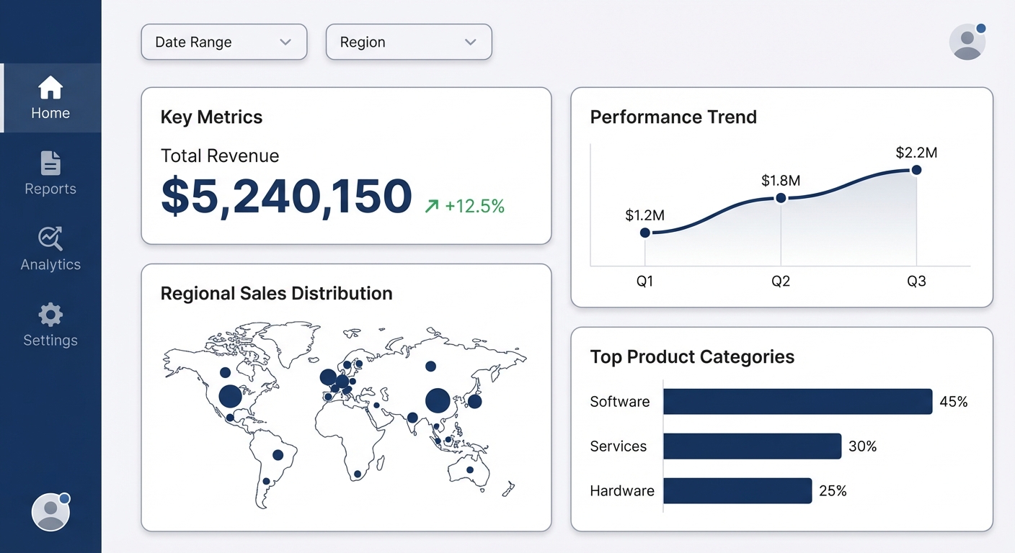The image size is (1015, 553).
Task: Select the Services bar in Top Product Categories
Action: (752, 446)
